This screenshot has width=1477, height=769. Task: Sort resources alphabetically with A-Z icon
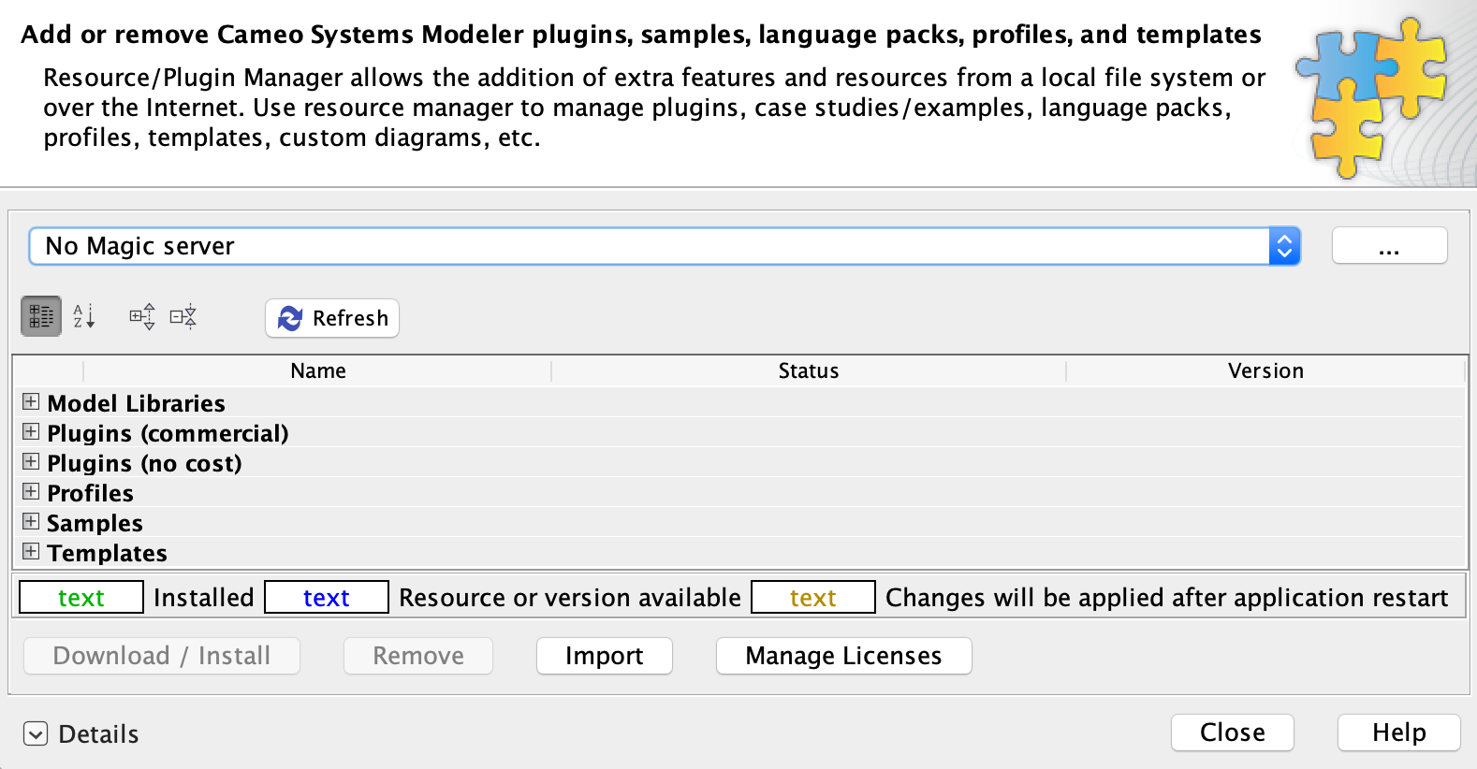tap(84, 316)
